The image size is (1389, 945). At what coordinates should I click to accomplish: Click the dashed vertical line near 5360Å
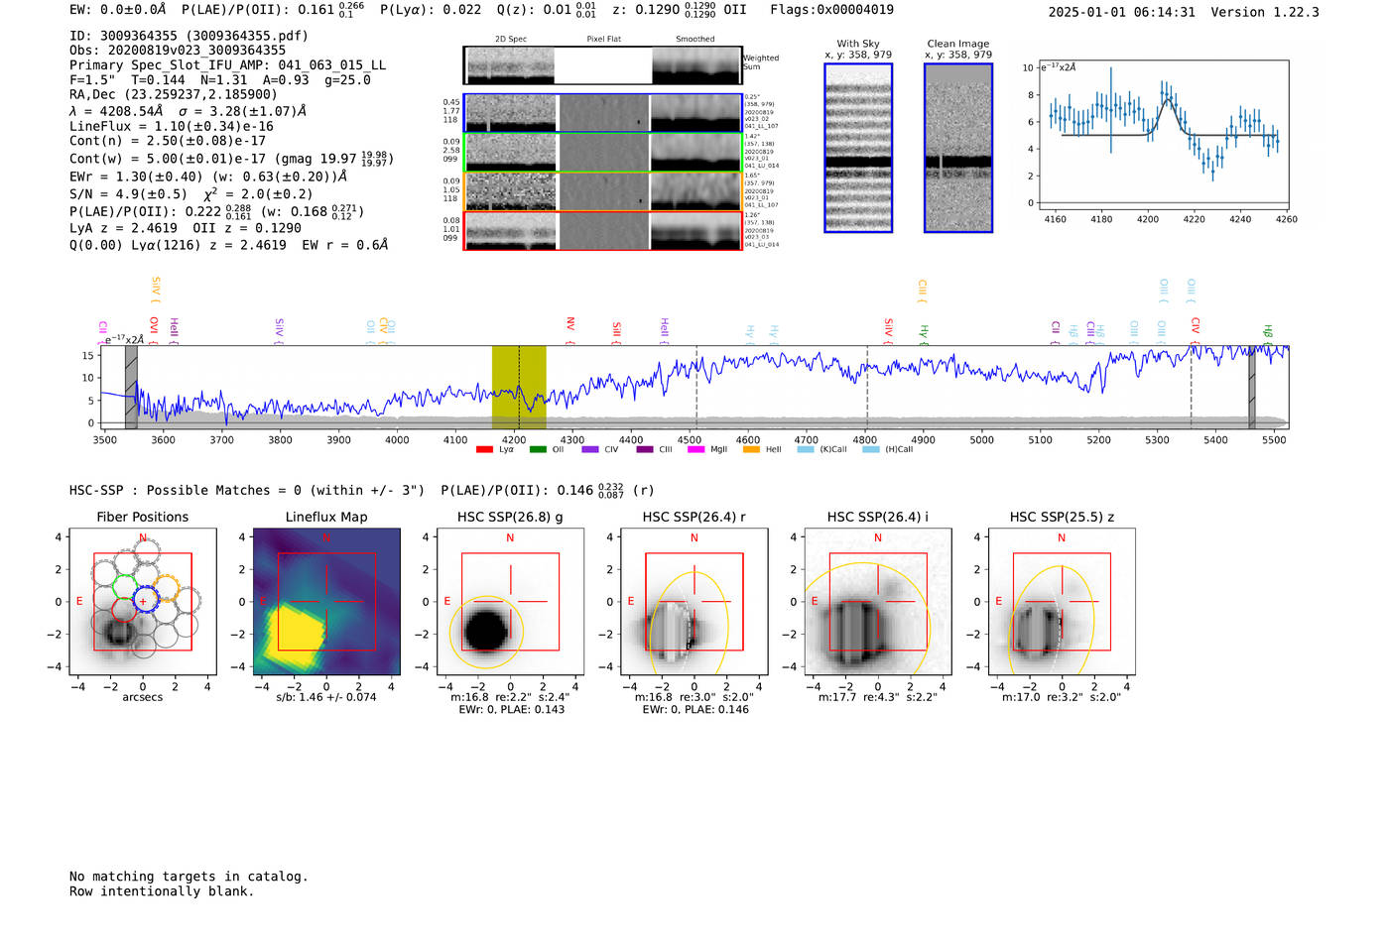[1192, 387]
